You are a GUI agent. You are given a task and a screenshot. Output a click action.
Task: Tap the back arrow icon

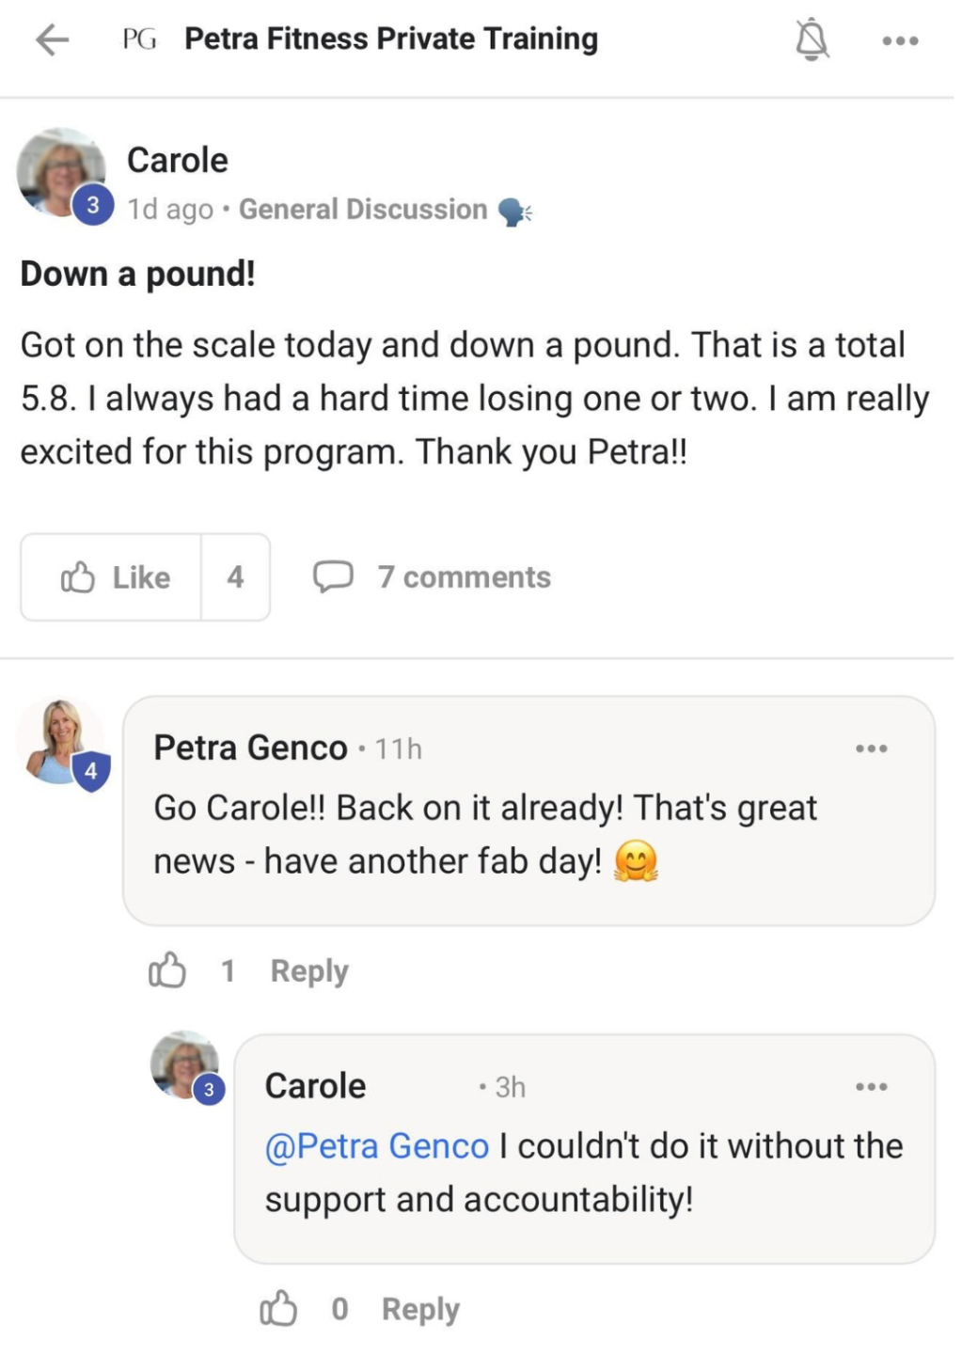tap(53, 39)
